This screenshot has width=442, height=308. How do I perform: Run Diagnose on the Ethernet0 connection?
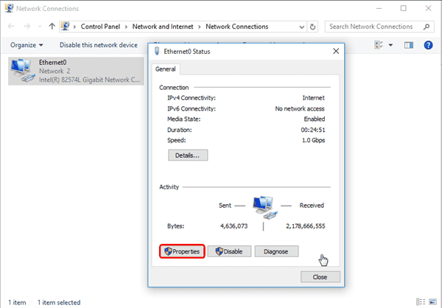[x=276, y=251]
